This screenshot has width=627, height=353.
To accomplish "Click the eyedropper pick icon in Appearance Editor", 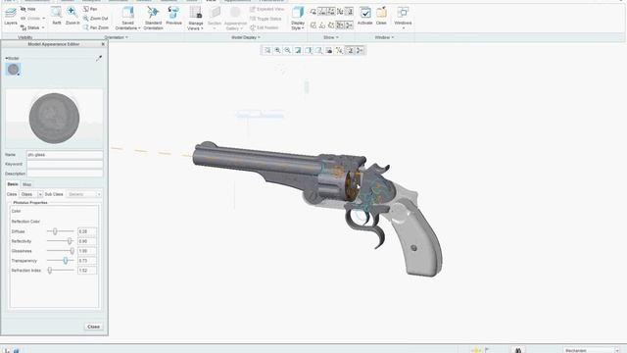I will [99, 59].
